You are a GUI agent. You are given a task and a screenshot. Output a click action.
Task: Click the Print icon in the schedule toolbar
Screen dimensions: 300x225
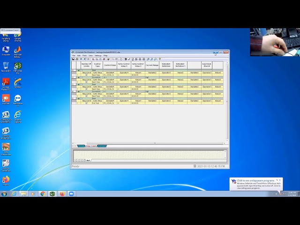[77, 59]
